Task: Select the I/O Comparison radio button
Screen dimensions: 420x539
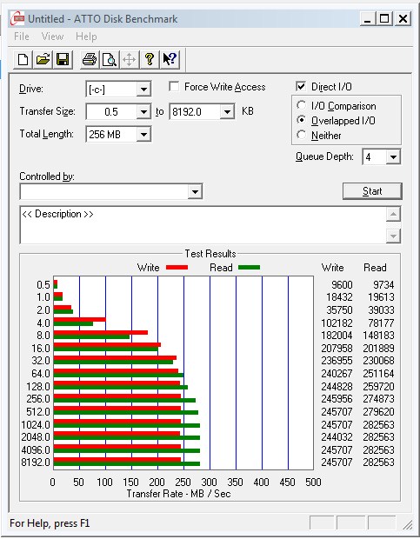Action: [x=301, y=105]
